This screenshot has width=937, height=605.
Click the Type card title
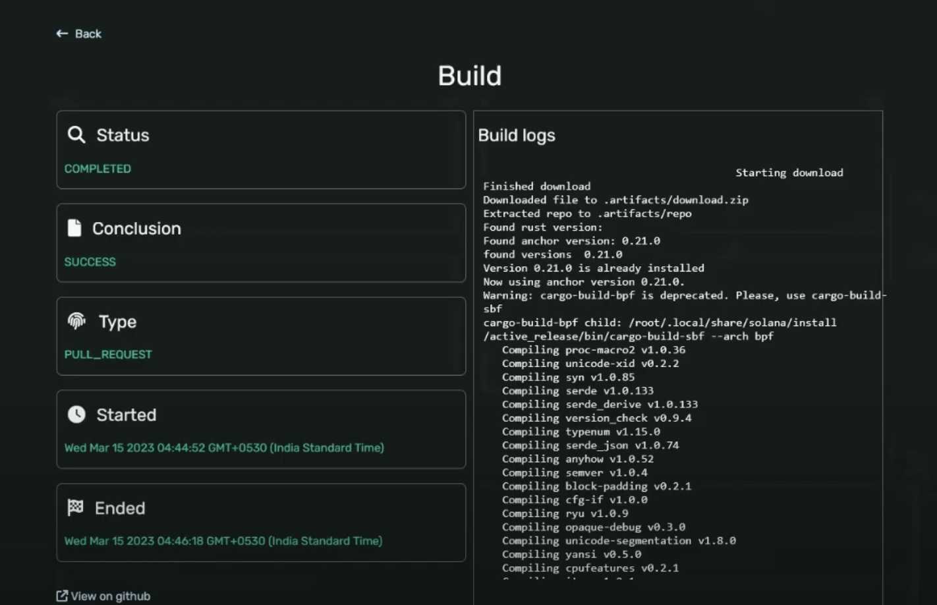pyautogui.click(x=117, y=322)
